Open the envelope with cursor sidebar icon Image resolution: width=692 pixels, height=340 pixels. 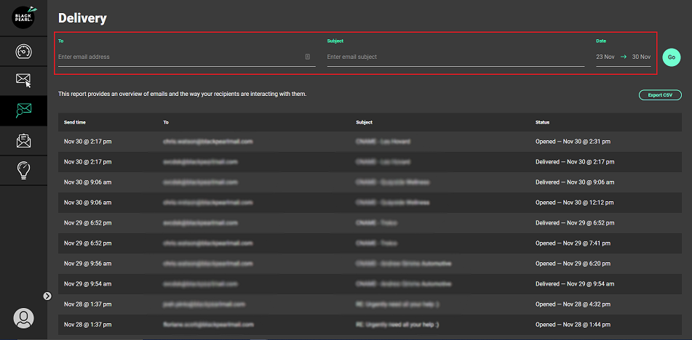pyautogui.click(x=23, y=81)
